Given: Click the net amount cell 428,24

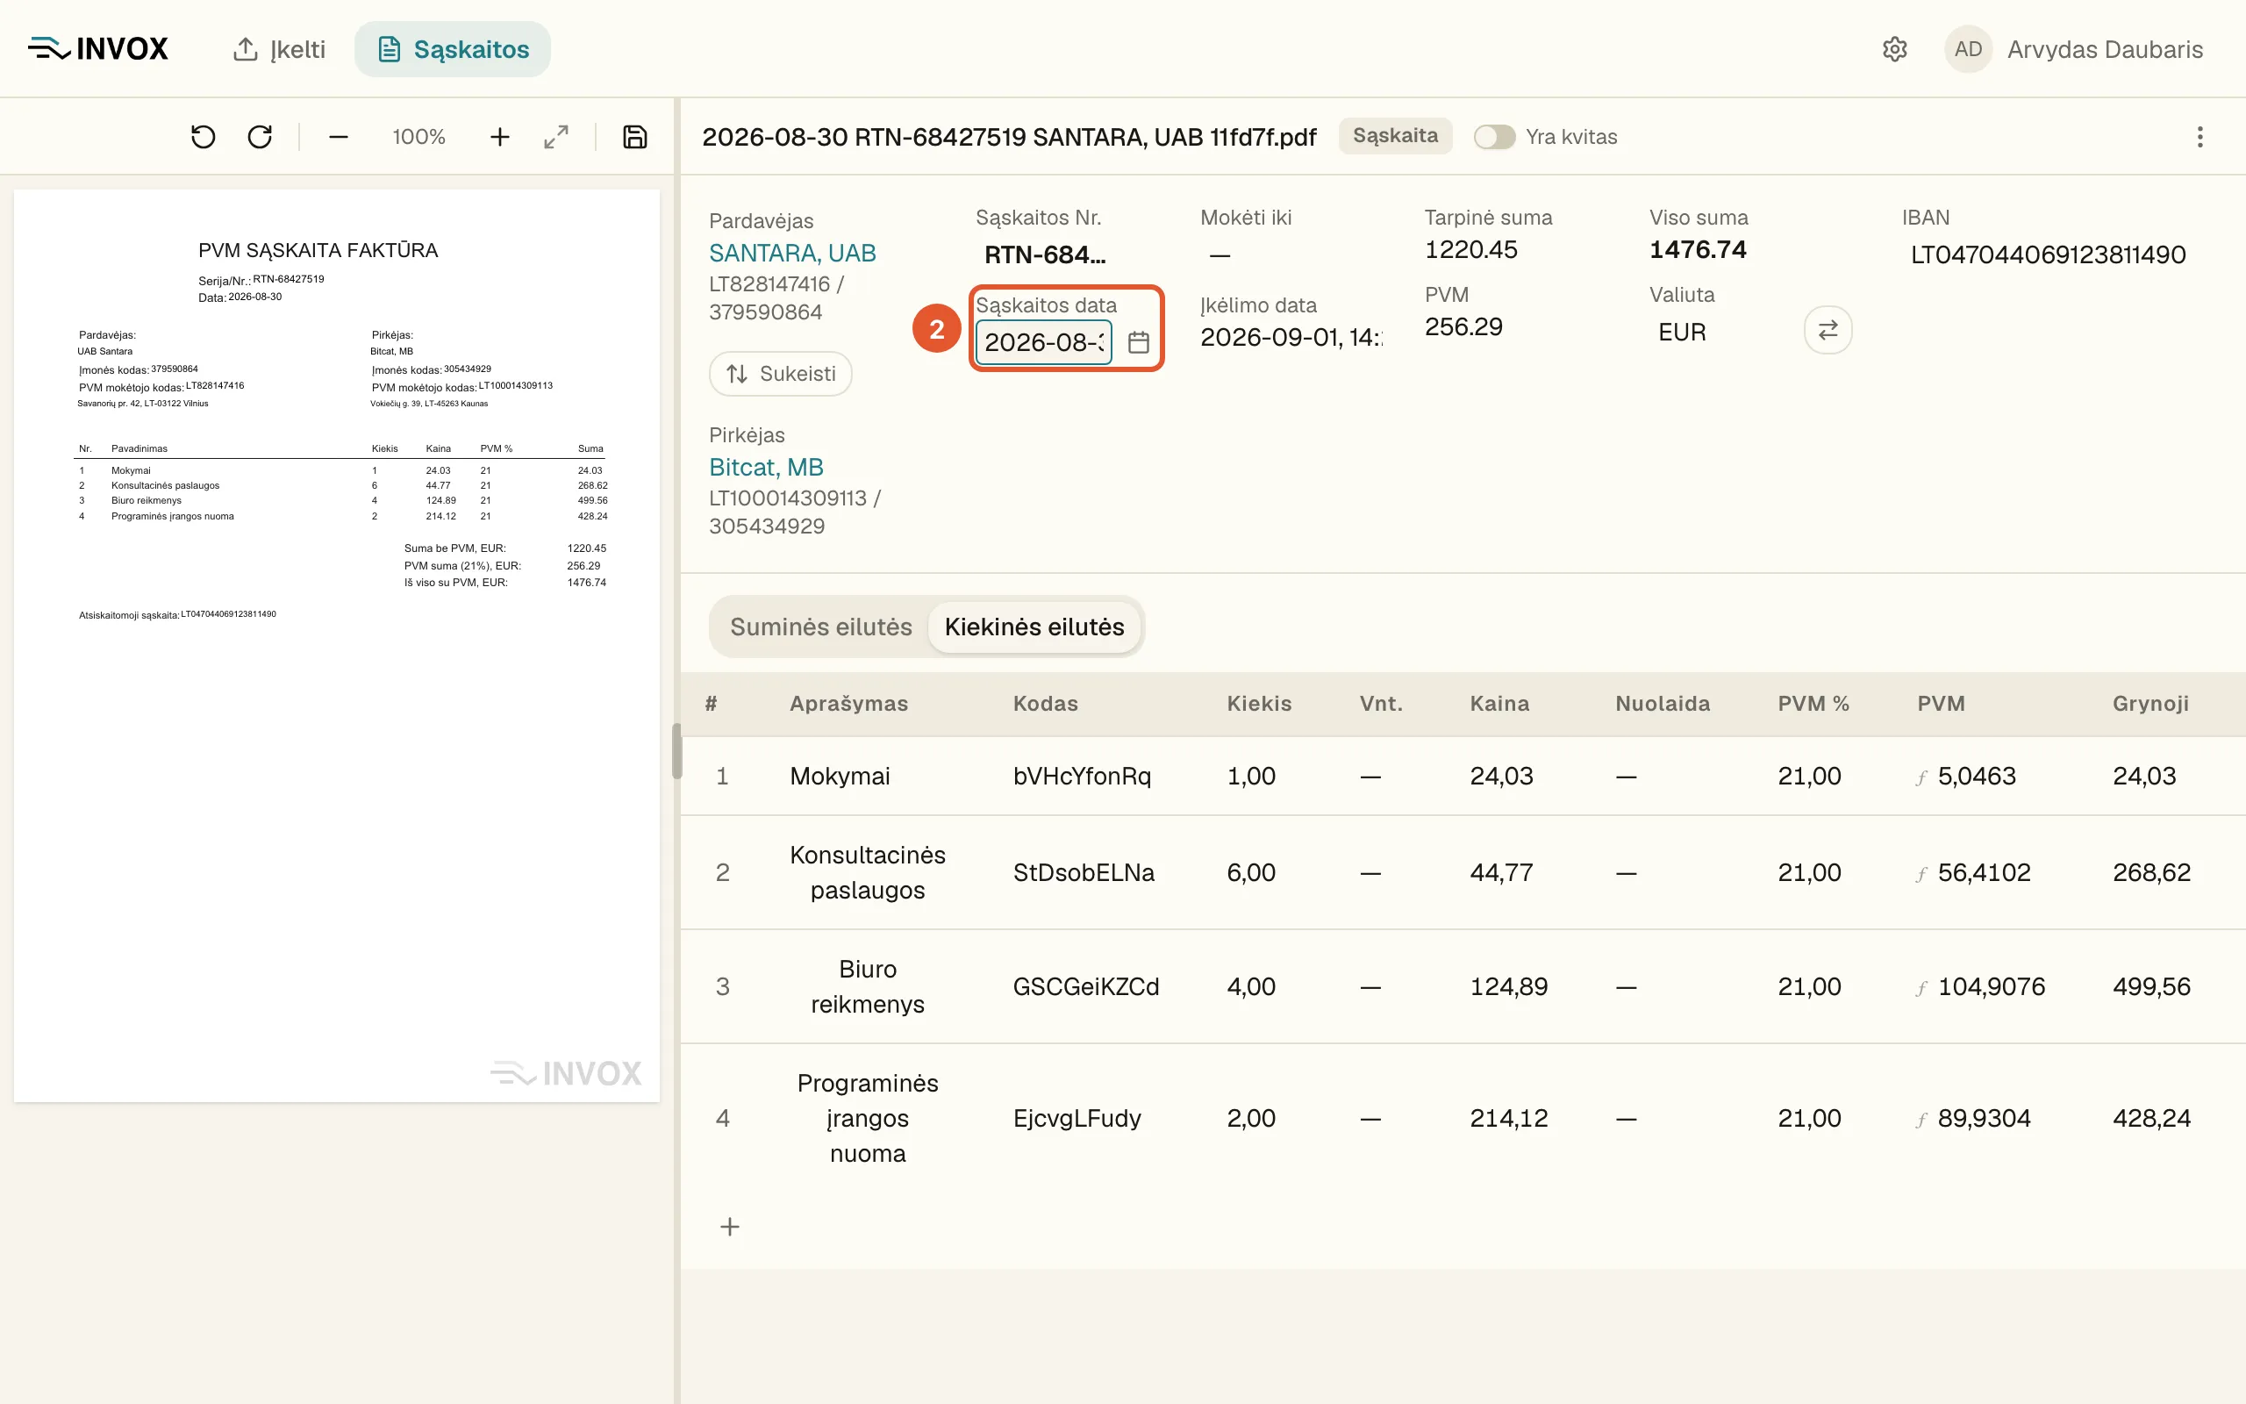Looking at the screenshot, I should click(x=2151, y=1119).
